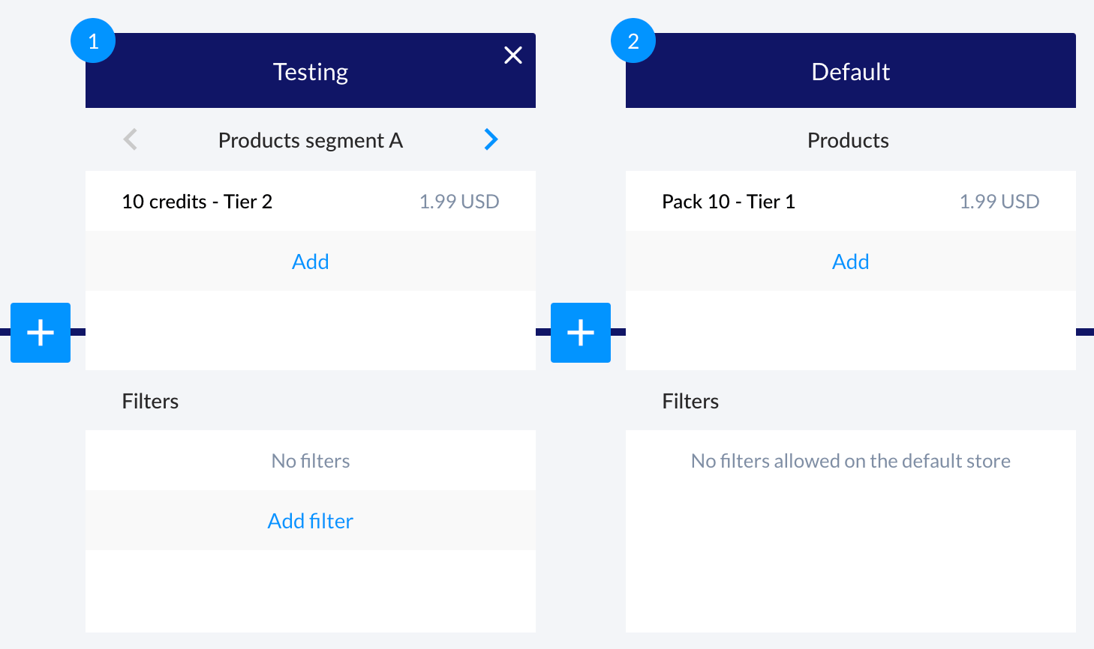Click plus button before the Testing store

pos(41,333)
